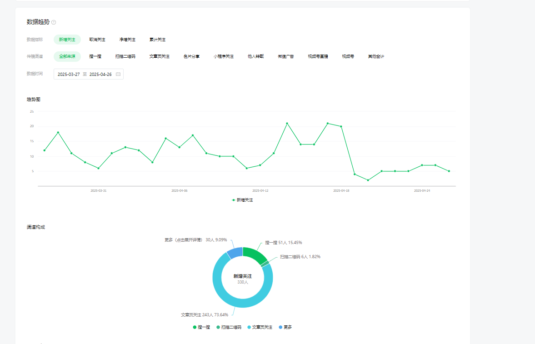
Task: Expand details via 更多（点击展开详情）label
Action: [195, 240]
